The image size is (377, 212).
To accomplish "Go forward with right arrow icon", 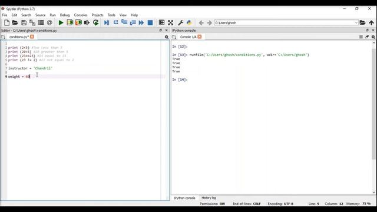I will [210, 22].
